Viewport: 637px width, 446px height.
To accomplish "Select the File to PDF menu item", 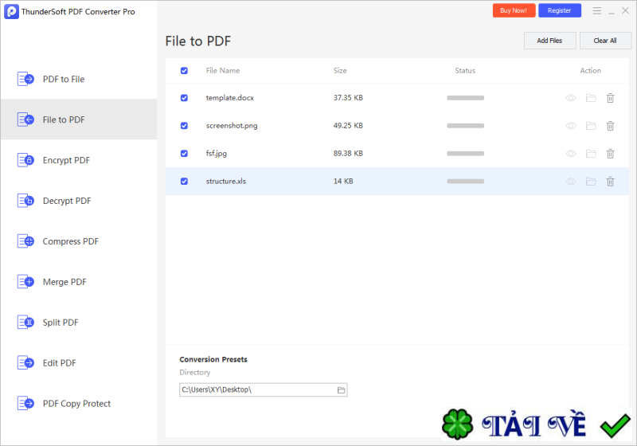I will click(x=79, y=119).
